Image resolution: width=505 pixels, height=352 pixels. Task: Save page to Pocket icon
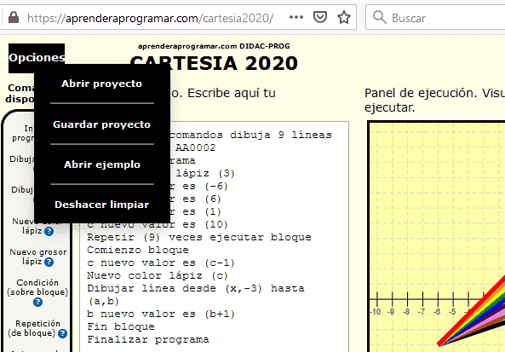click(320, 17)
